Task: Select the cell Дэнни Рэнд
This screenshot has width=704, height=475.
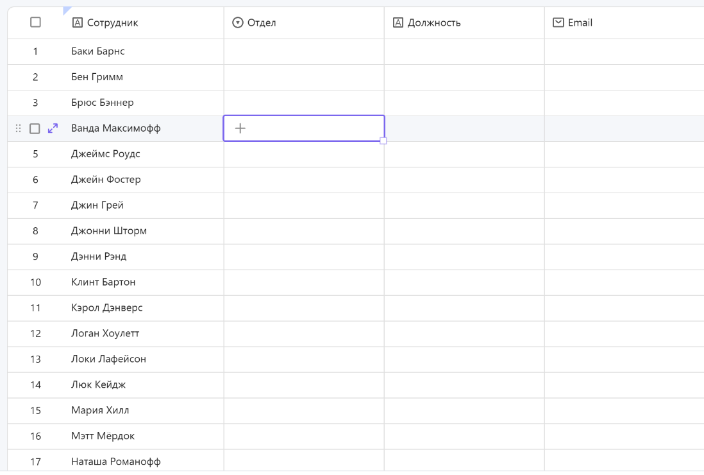Action: click(x=144, y=257)
